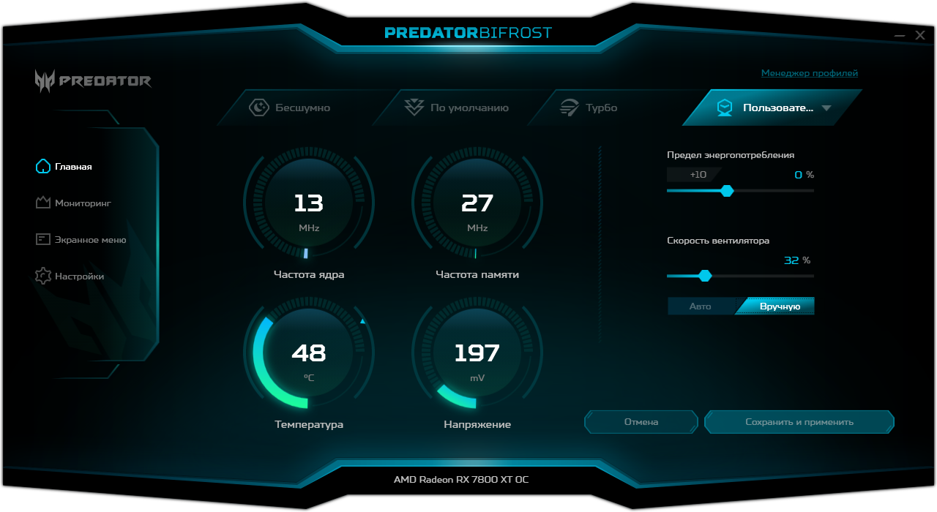The image size is (937, 512).
Task: Click the screen icon beside Экранное меню
Action: tap(43, 239)
